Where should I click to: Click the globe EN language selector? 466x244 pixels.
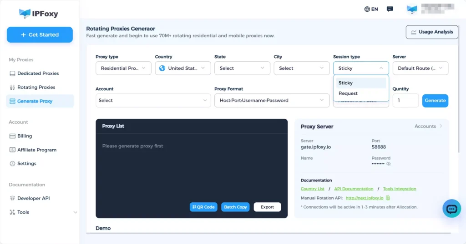(371, 9)
